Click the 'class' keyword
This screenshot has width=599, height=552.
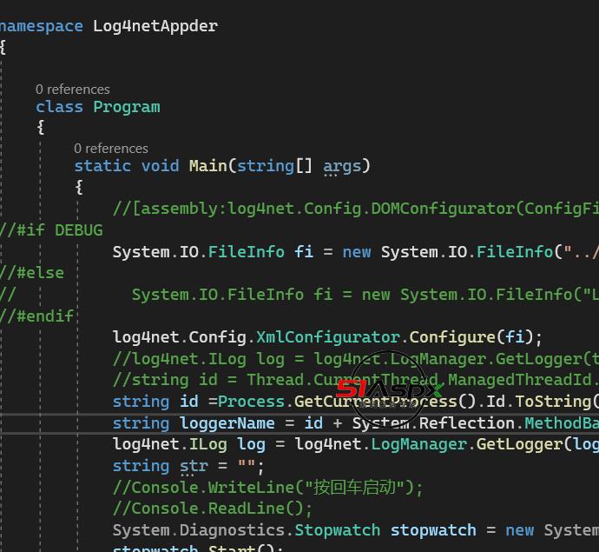59,107
